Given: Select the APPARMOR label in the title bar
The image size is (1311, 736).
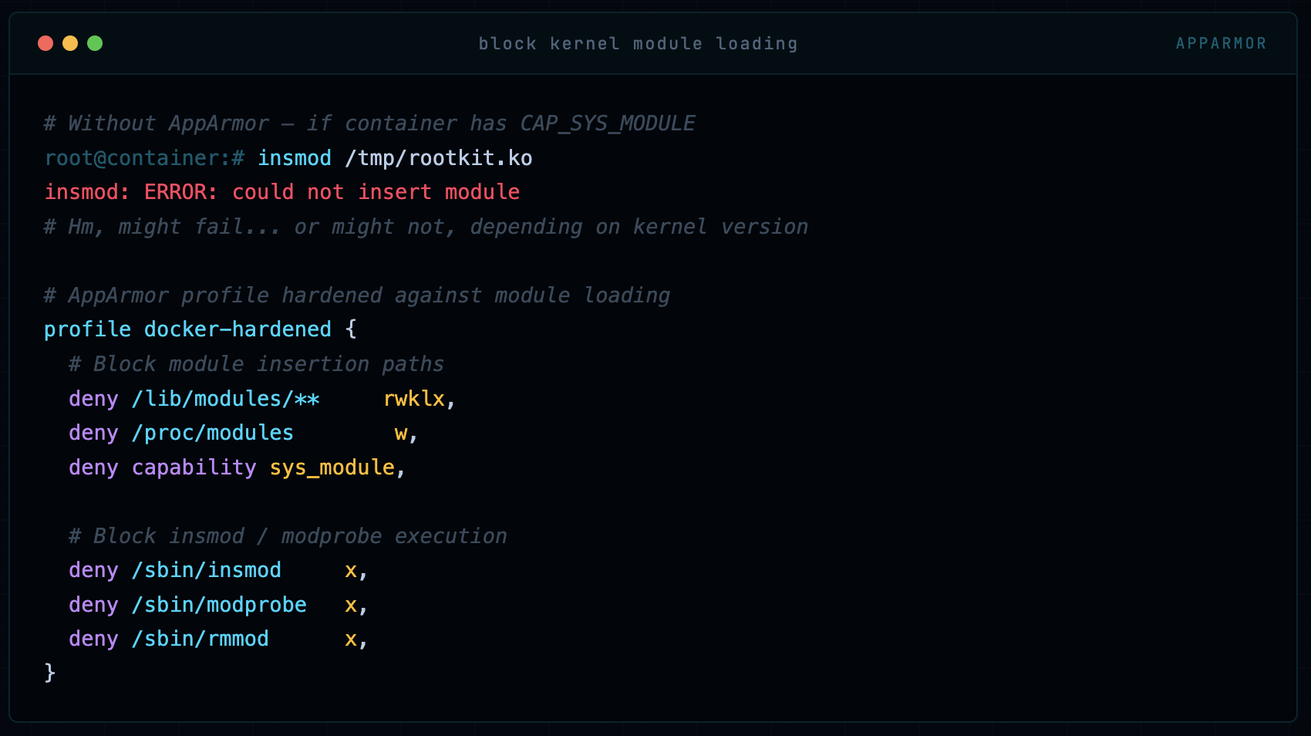Looking at the screenshot, I should (1222, 43).
